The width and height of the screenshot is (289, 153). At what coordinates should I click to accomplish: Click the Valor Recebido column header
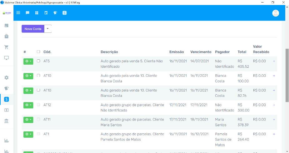point(261,49)
